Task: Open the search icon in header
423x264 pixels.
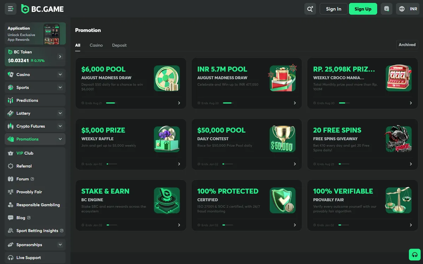Action: point(310,9)
